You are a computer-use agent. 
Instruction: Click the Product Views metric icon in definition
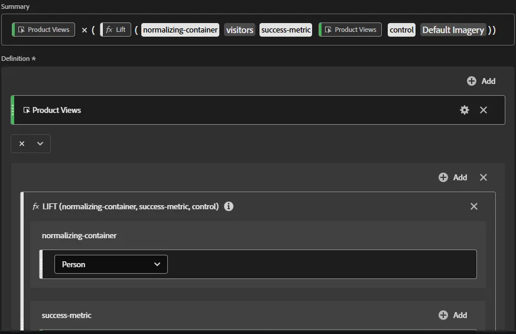tap(27, 110)
